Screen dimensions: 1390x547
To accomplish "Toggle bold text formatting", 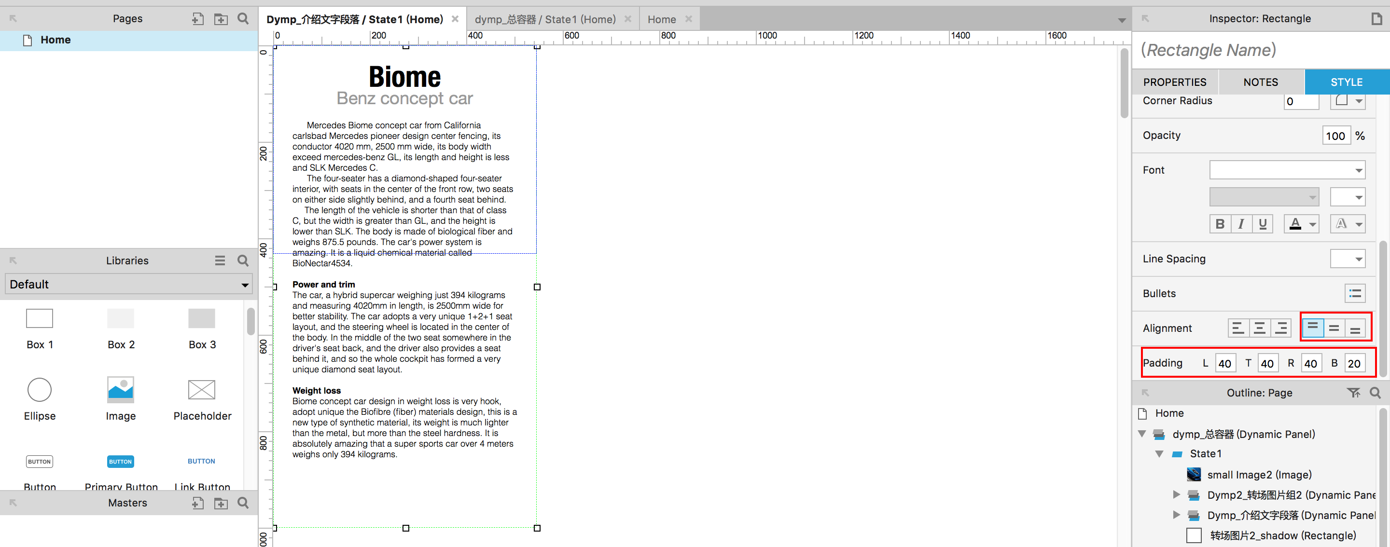I will click(x=1220, y=224).
